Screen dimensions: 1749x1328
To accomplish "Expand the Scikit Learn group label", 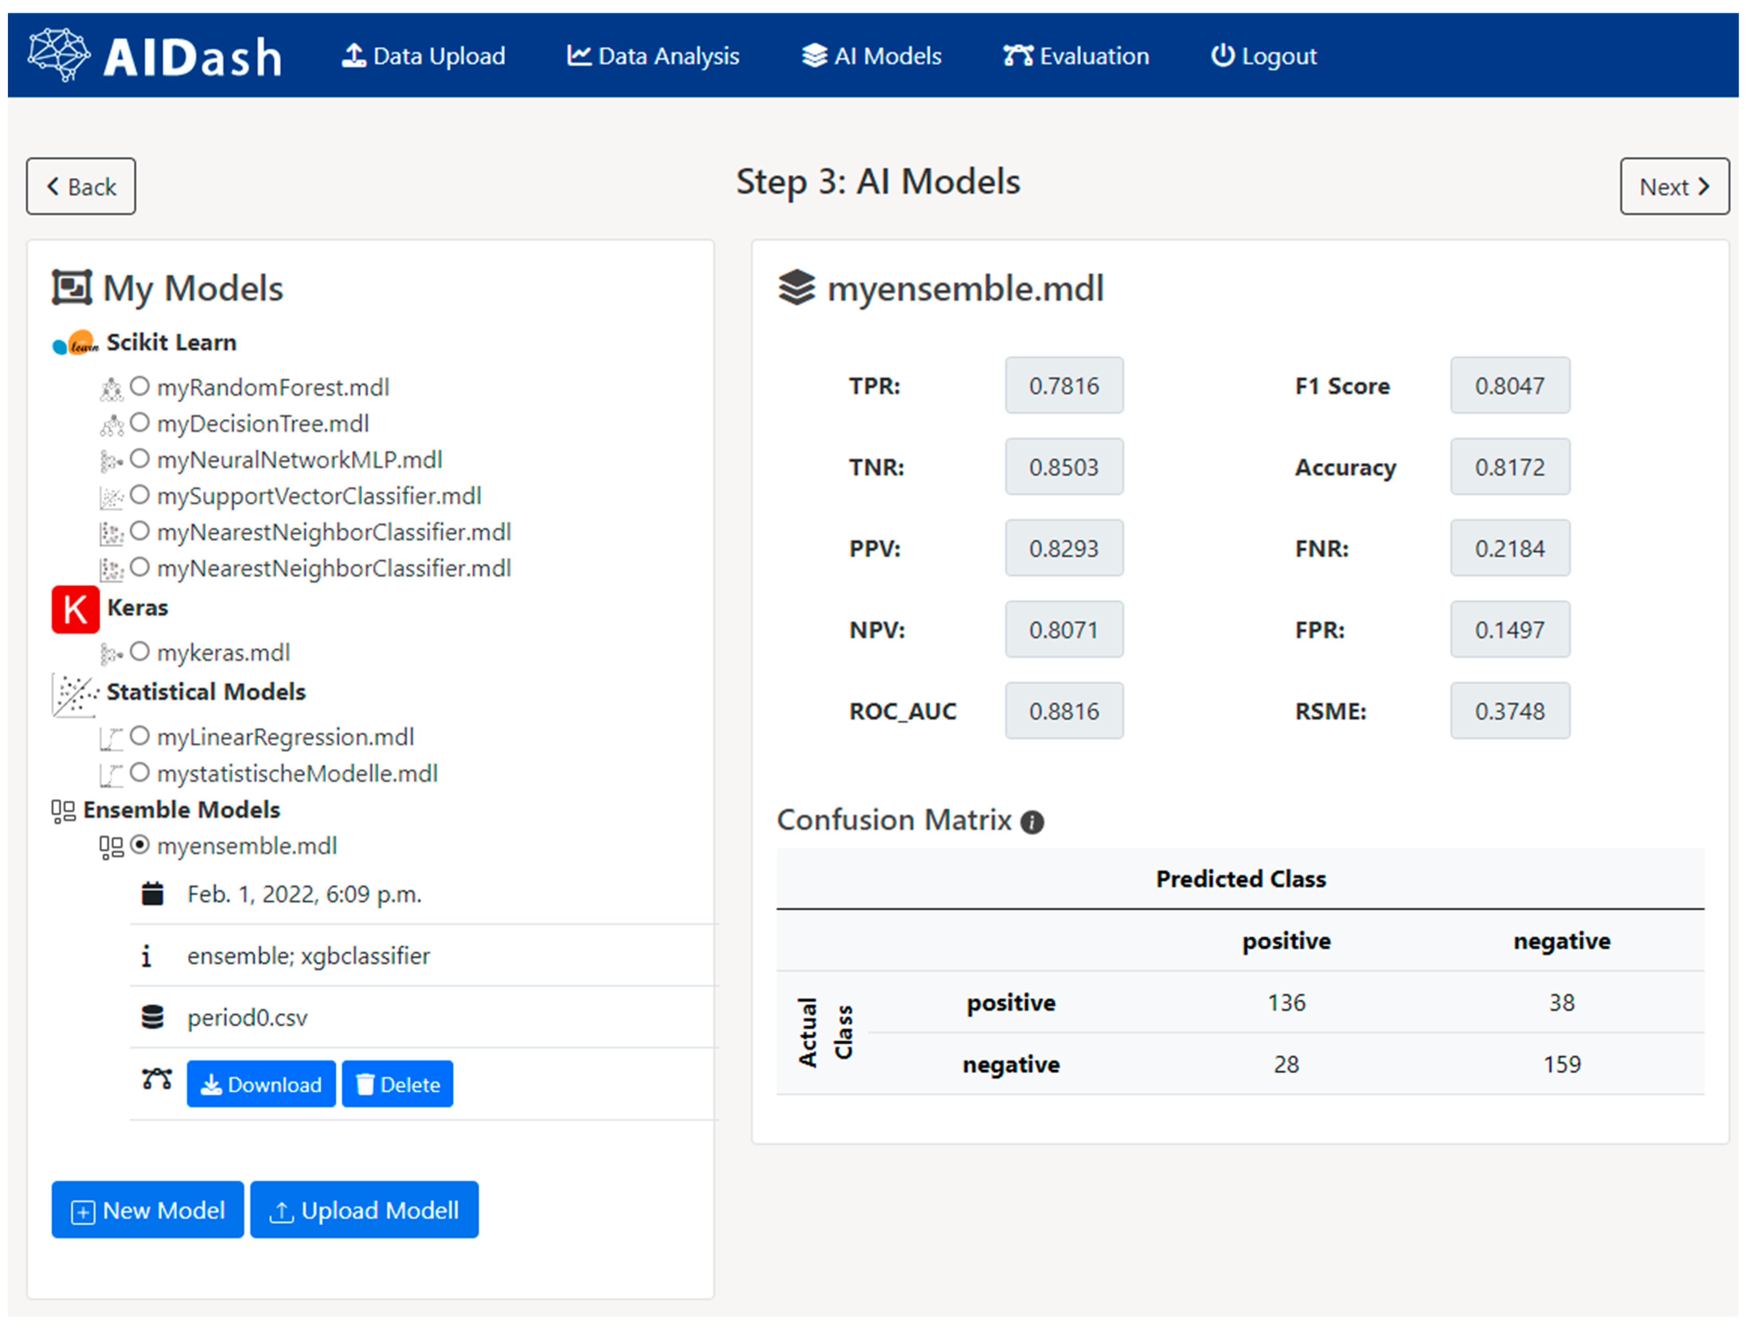I will [x=171, y=342].
